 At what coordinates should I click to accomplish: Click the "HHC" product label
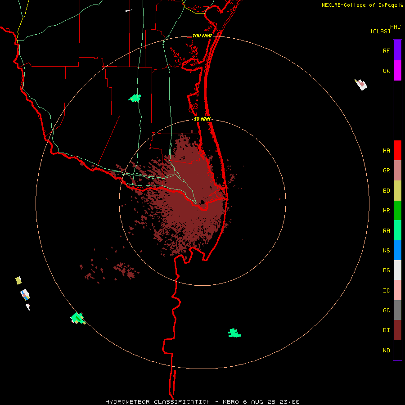395,27
